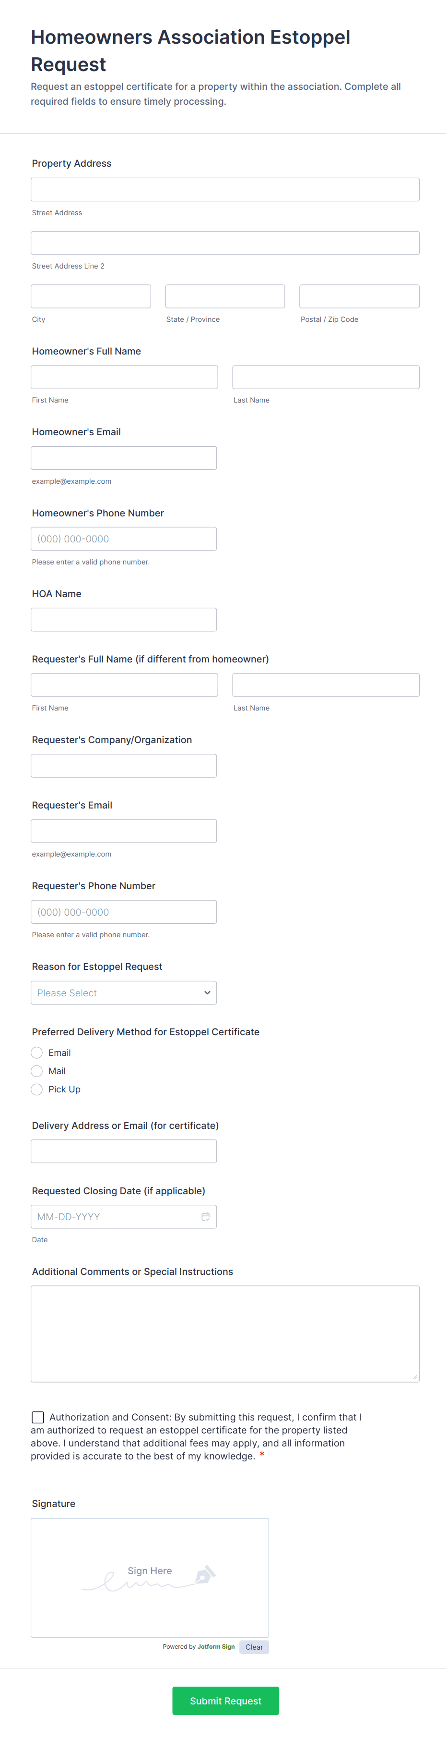The height and width of the screenshot is (1739, 446).
Task: Click the dropdown chevron arrow
Action: coord(207,992)
